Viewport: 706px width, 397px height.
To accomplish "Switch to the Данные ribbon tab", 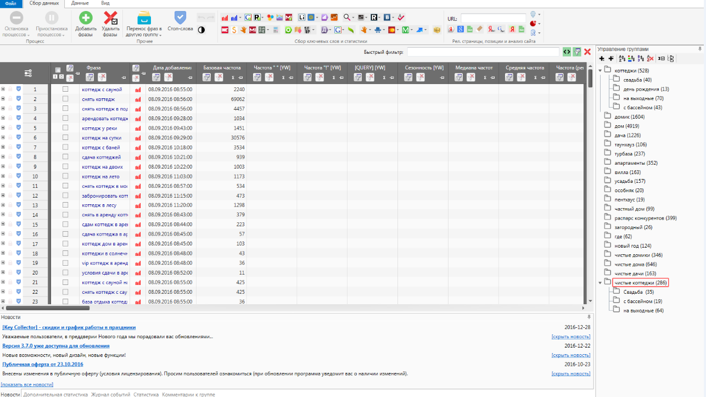I will click(80, 3).
